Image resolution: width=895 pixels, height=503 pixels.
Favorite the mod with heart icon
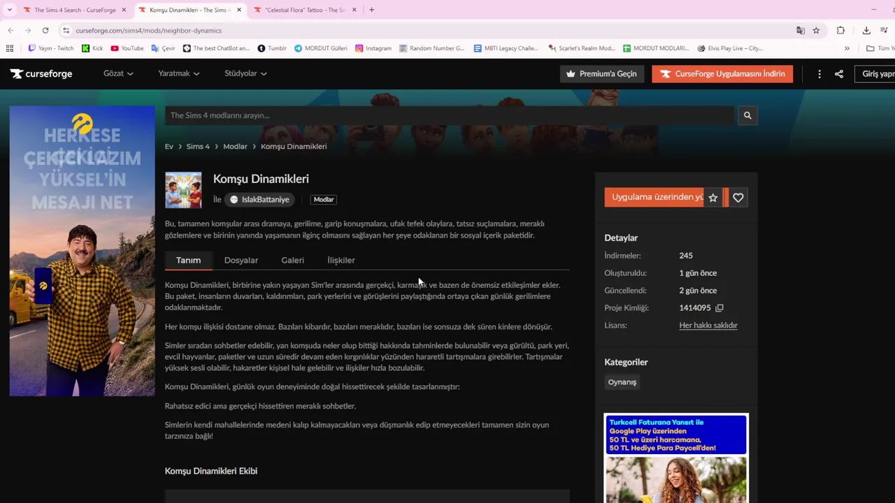tap(738, 198)
